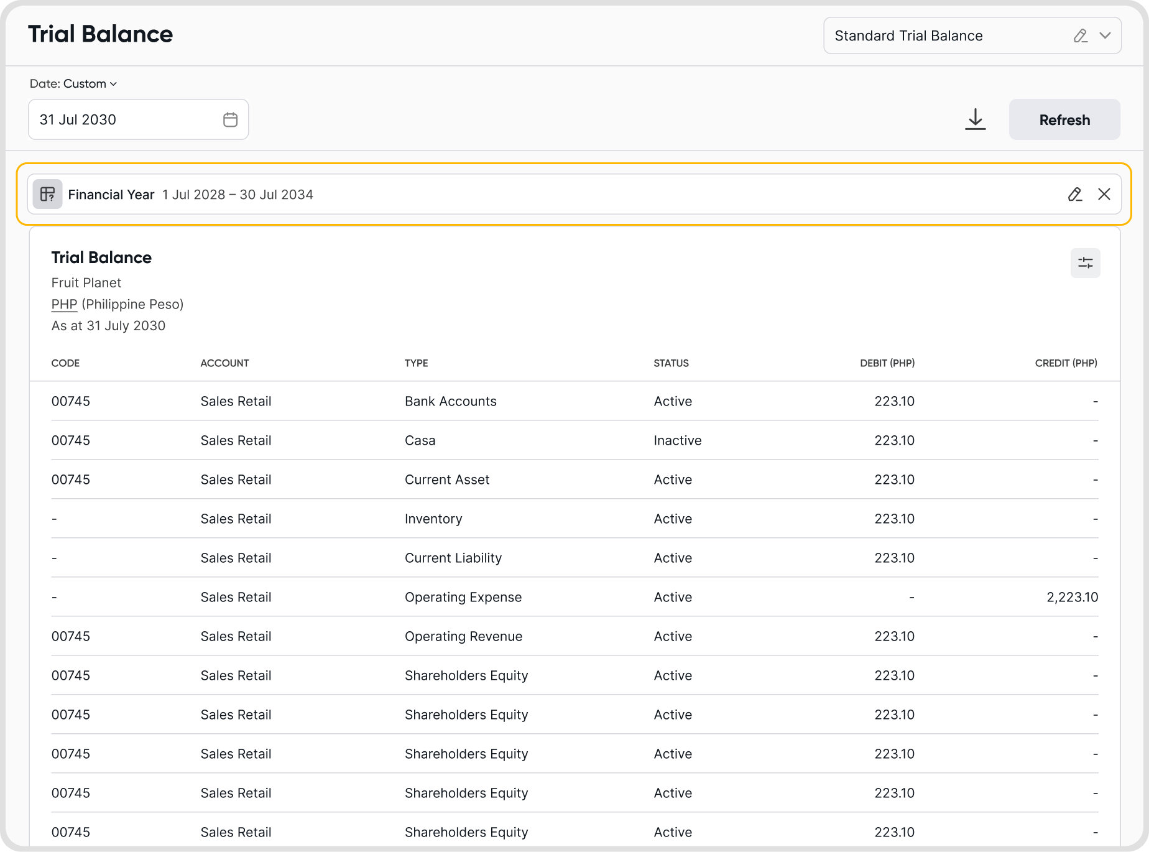Click the TYPE column header
Screen dimensions: 1149x852
(x=416, y=363)
